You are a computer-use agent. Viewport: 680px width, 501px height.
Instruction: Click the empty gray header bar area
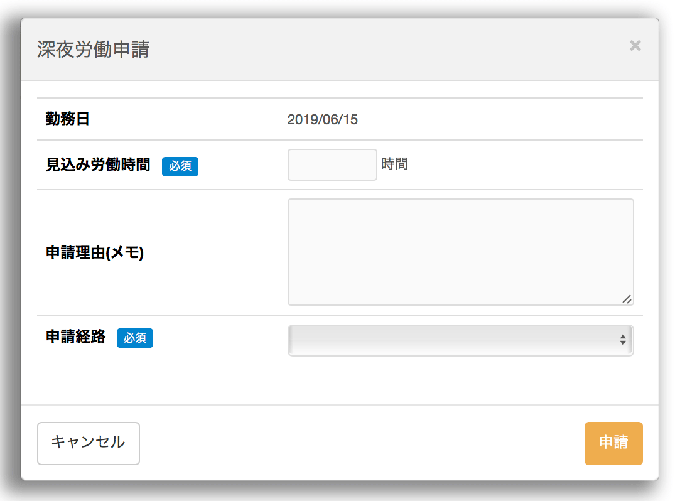(x=377, y=50)
